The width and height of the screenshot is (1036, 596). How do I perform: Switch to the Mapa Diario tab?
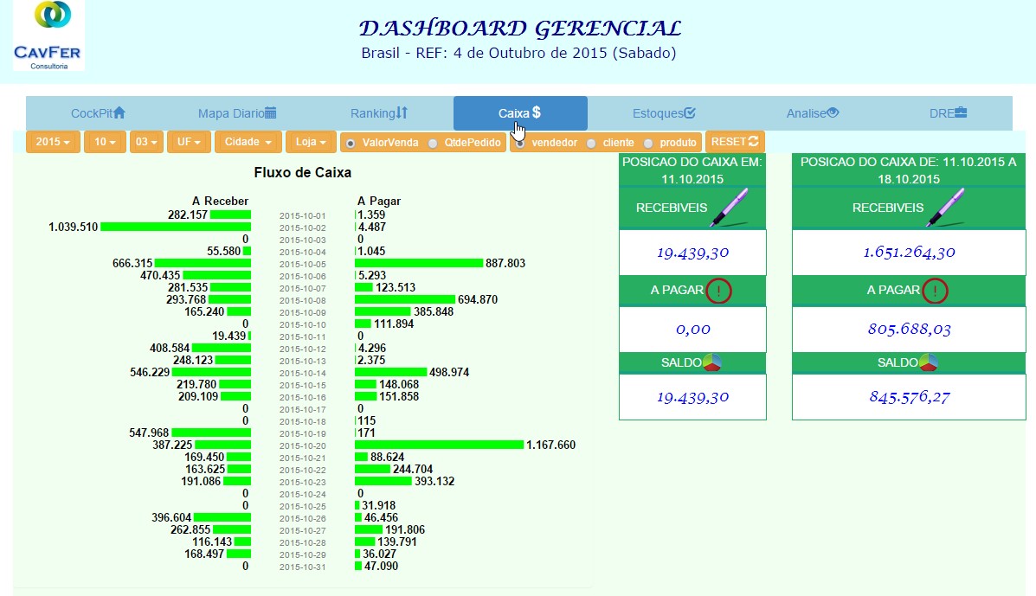(237, 112)
